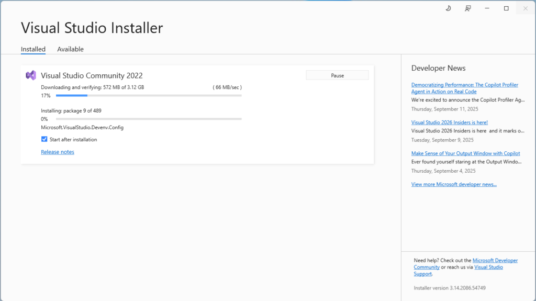Open Make Sense of Your Output Window article

click(x=465, y=153)
